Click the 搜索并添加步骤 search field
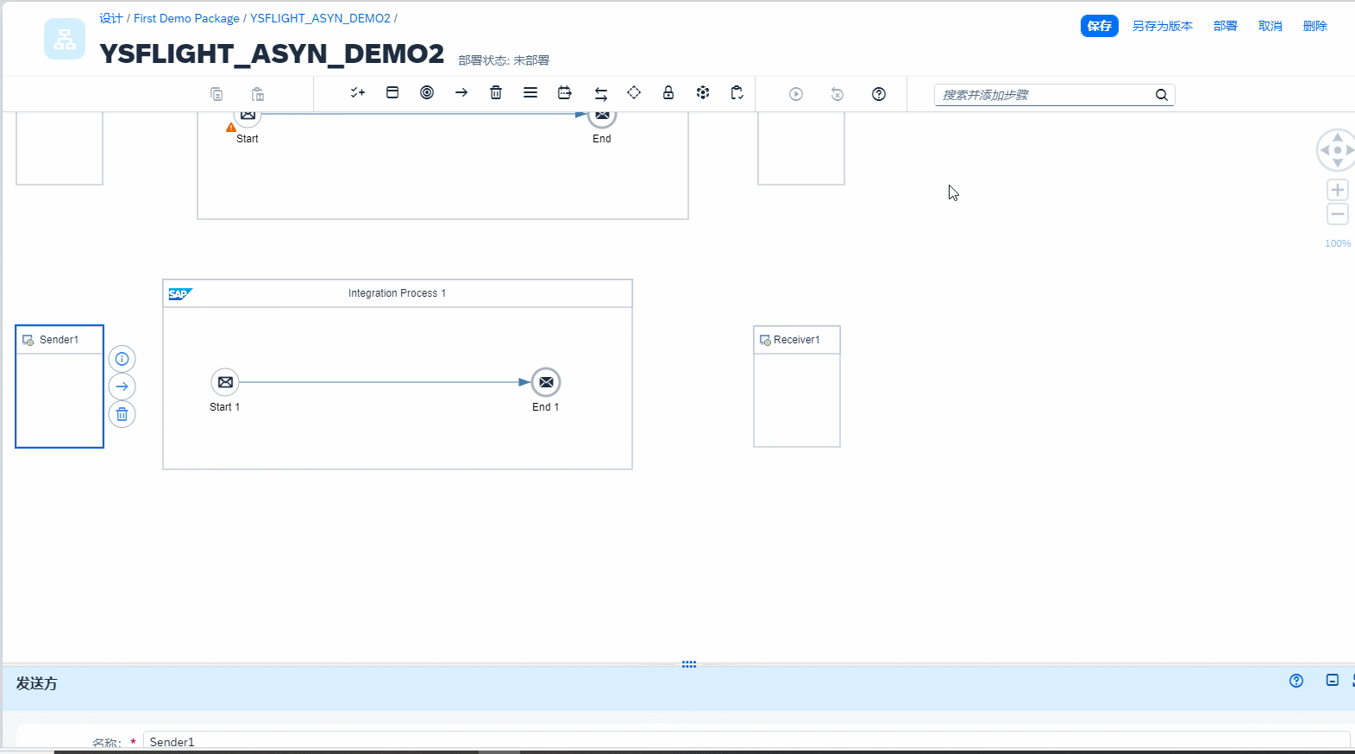The image size is (1355, 754). click(1044, 95)
